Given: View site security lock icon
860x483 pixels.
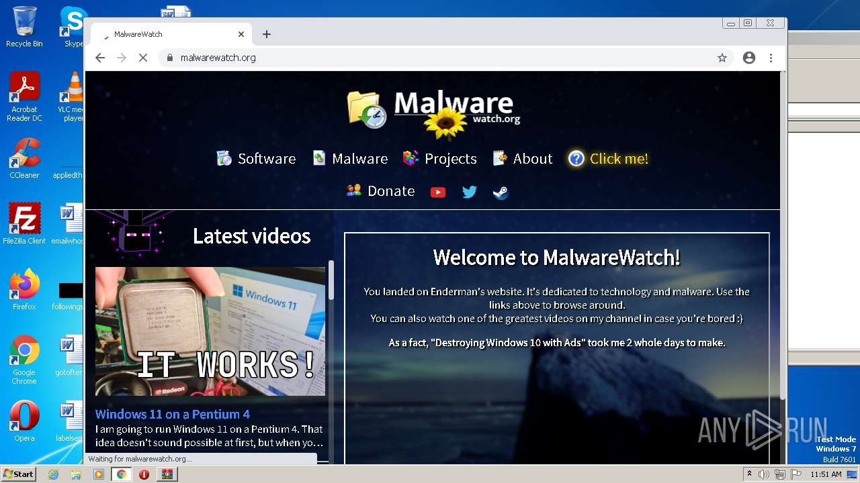Looking at the screenshot, I should [170, 58].
